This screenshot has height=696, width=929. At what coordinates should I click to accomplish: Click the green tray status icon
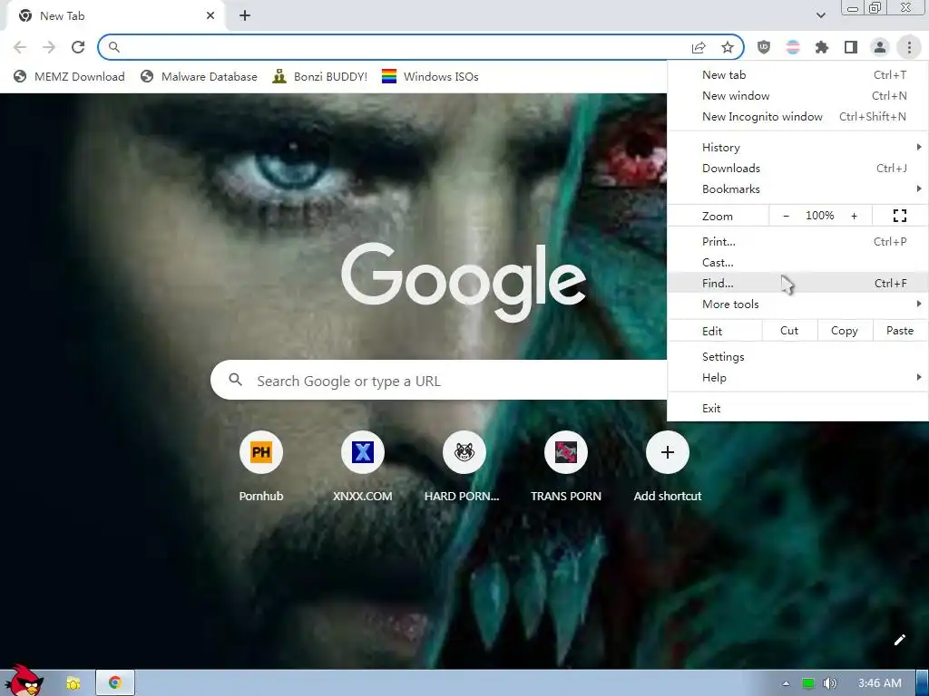pos(807,683)
